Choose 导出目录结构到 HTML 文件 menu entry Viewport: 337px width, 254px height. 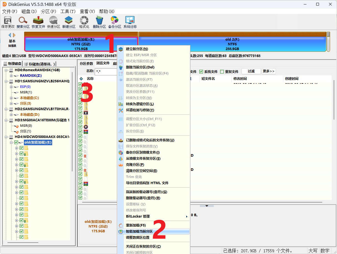(154, 183)
